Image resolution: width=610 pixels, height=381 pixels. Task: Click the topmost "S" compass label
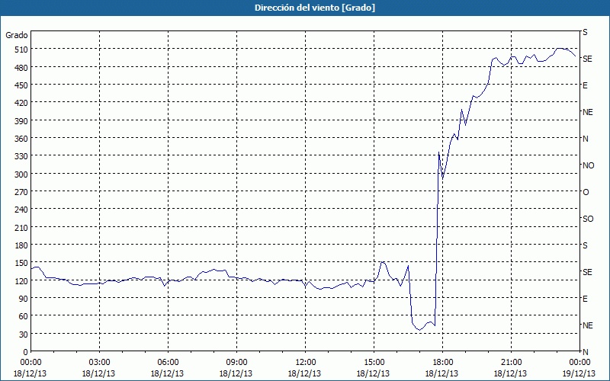point(585,32)
